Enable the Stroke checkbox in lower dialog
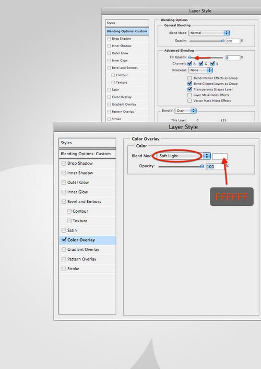 64,269
